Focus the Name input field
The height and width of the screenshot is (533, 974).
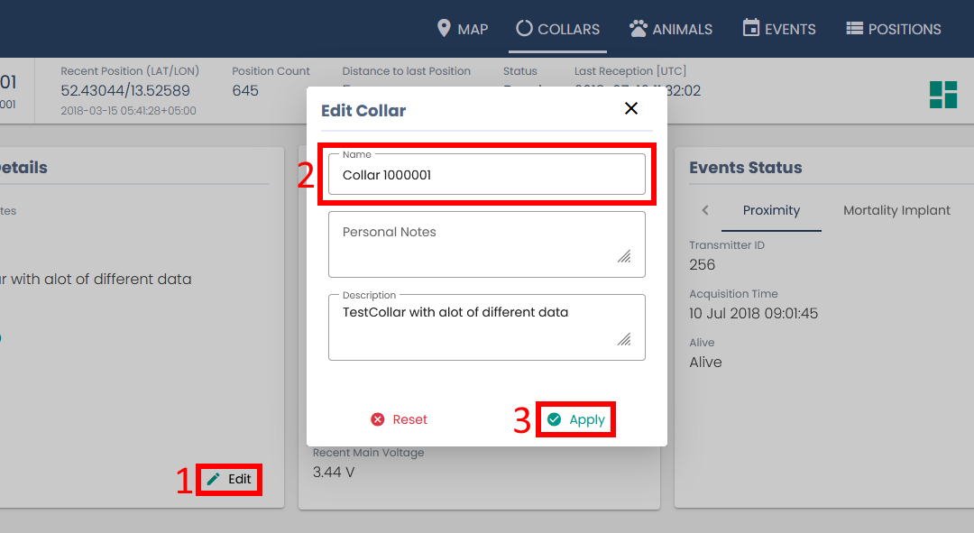(487, 175)
